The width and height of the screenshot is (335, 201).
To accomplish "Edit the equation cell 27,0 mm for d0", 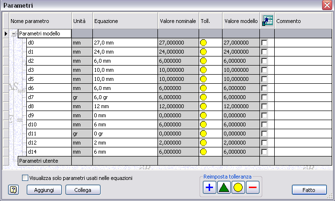I will click(x=125, y=43).
